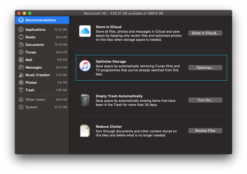
Task: Select Messages in the sidebar
Action: [x=42, y=67]
